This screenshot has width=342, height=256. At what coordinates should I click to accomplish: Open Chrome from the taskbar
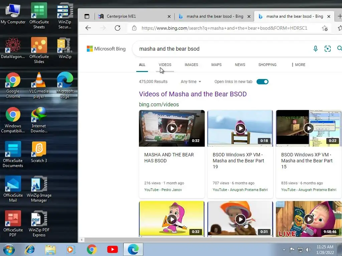(x=92, y=249)
